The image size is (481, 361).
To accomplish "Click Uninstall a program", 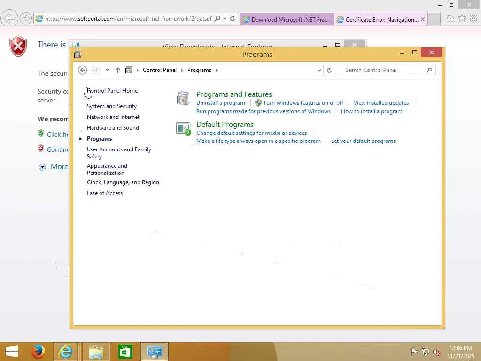I will point(221,103).
